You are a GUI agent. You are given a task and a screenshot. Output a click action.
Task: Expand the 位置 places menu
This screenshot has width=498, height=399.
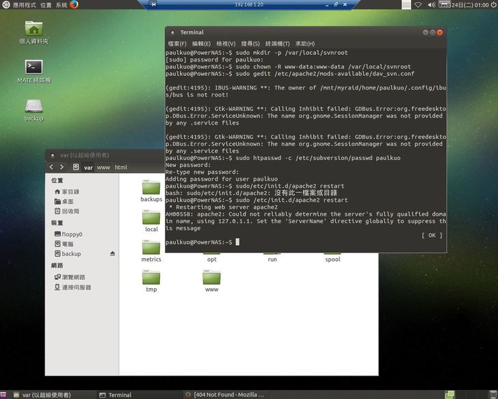click(46, 5)
